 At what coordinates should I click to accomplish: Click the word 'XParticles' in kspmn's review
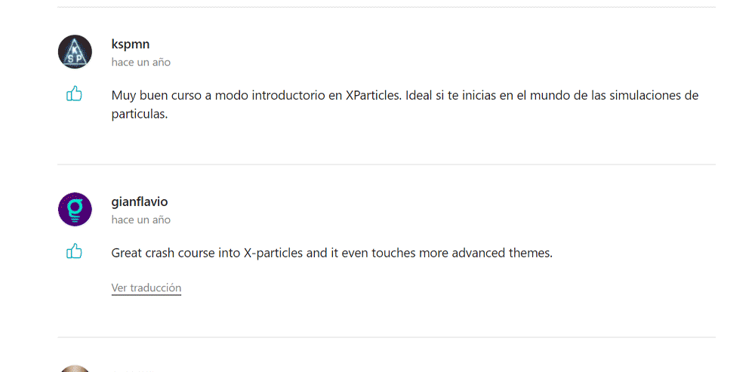(374, 95)
